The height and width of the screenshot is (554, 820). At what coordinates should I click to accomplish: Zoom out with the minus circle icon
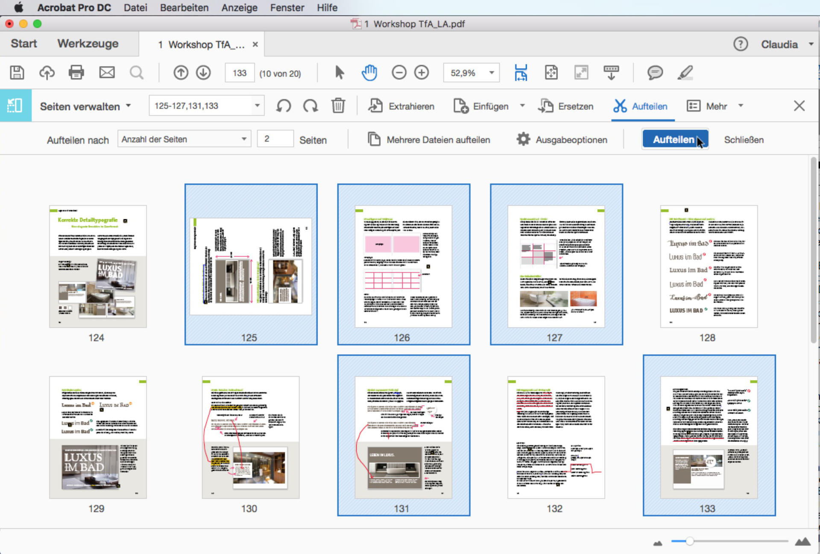[x=399, y=73]
